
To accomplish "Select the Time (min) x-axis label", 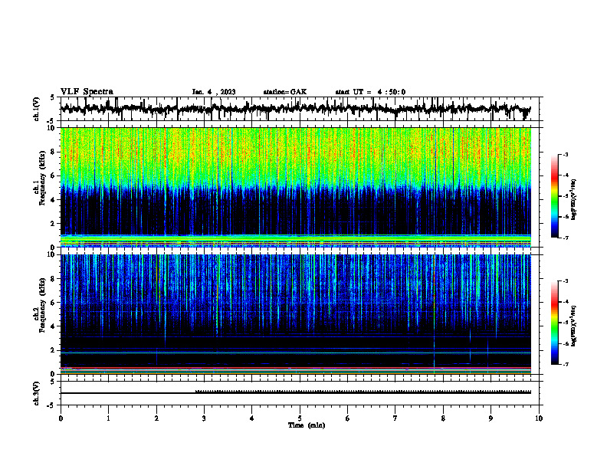I will point(307,425).
